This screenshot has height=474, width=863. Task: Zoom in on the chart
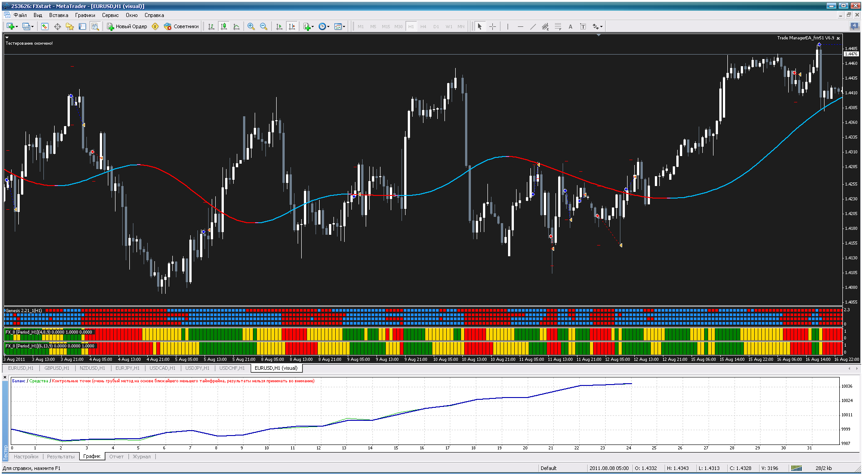click(x=251, y=26)
